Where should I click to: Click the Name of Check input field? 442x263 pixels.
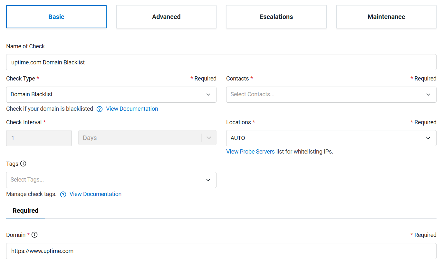tap(221, 62)
